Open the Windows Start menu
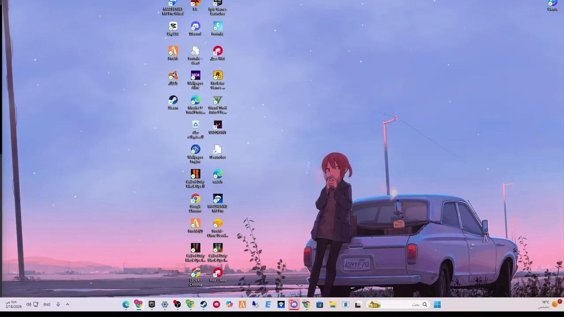 [437, 304]
